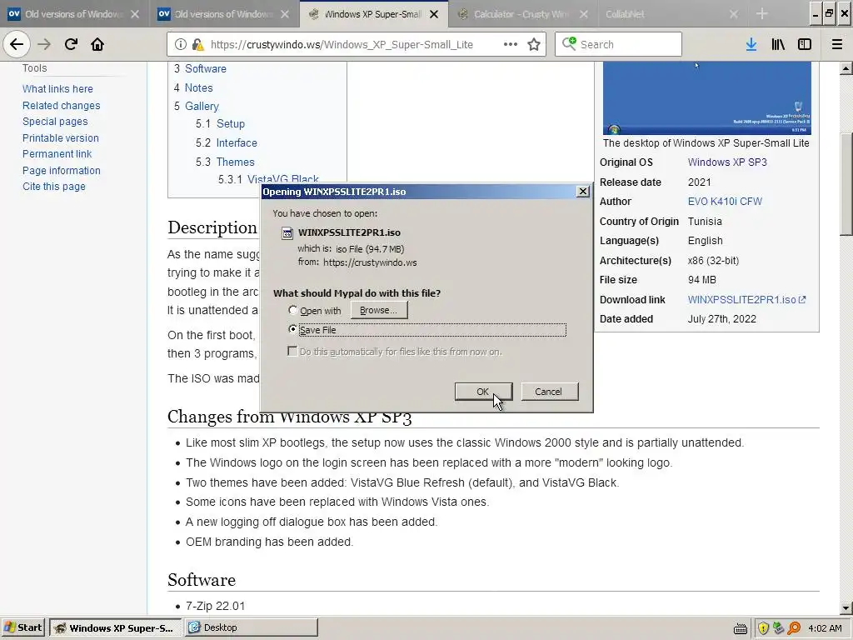Click the magnifier tray icon
The width and height of the screenshot is (853, 640).
(x=794, y=628)
